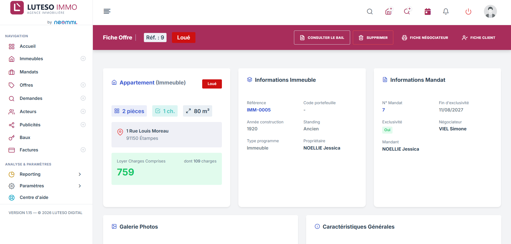Click the Centre d'aide lifebuoy icon

12,198
